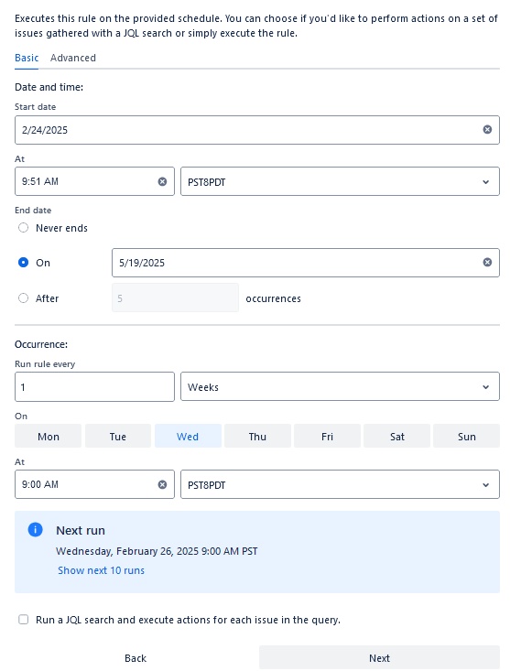Click the Next run info icon
Image resolution: width=510 pixels, height=671 pixels.
pyautogui.click(x=35, y=530)
